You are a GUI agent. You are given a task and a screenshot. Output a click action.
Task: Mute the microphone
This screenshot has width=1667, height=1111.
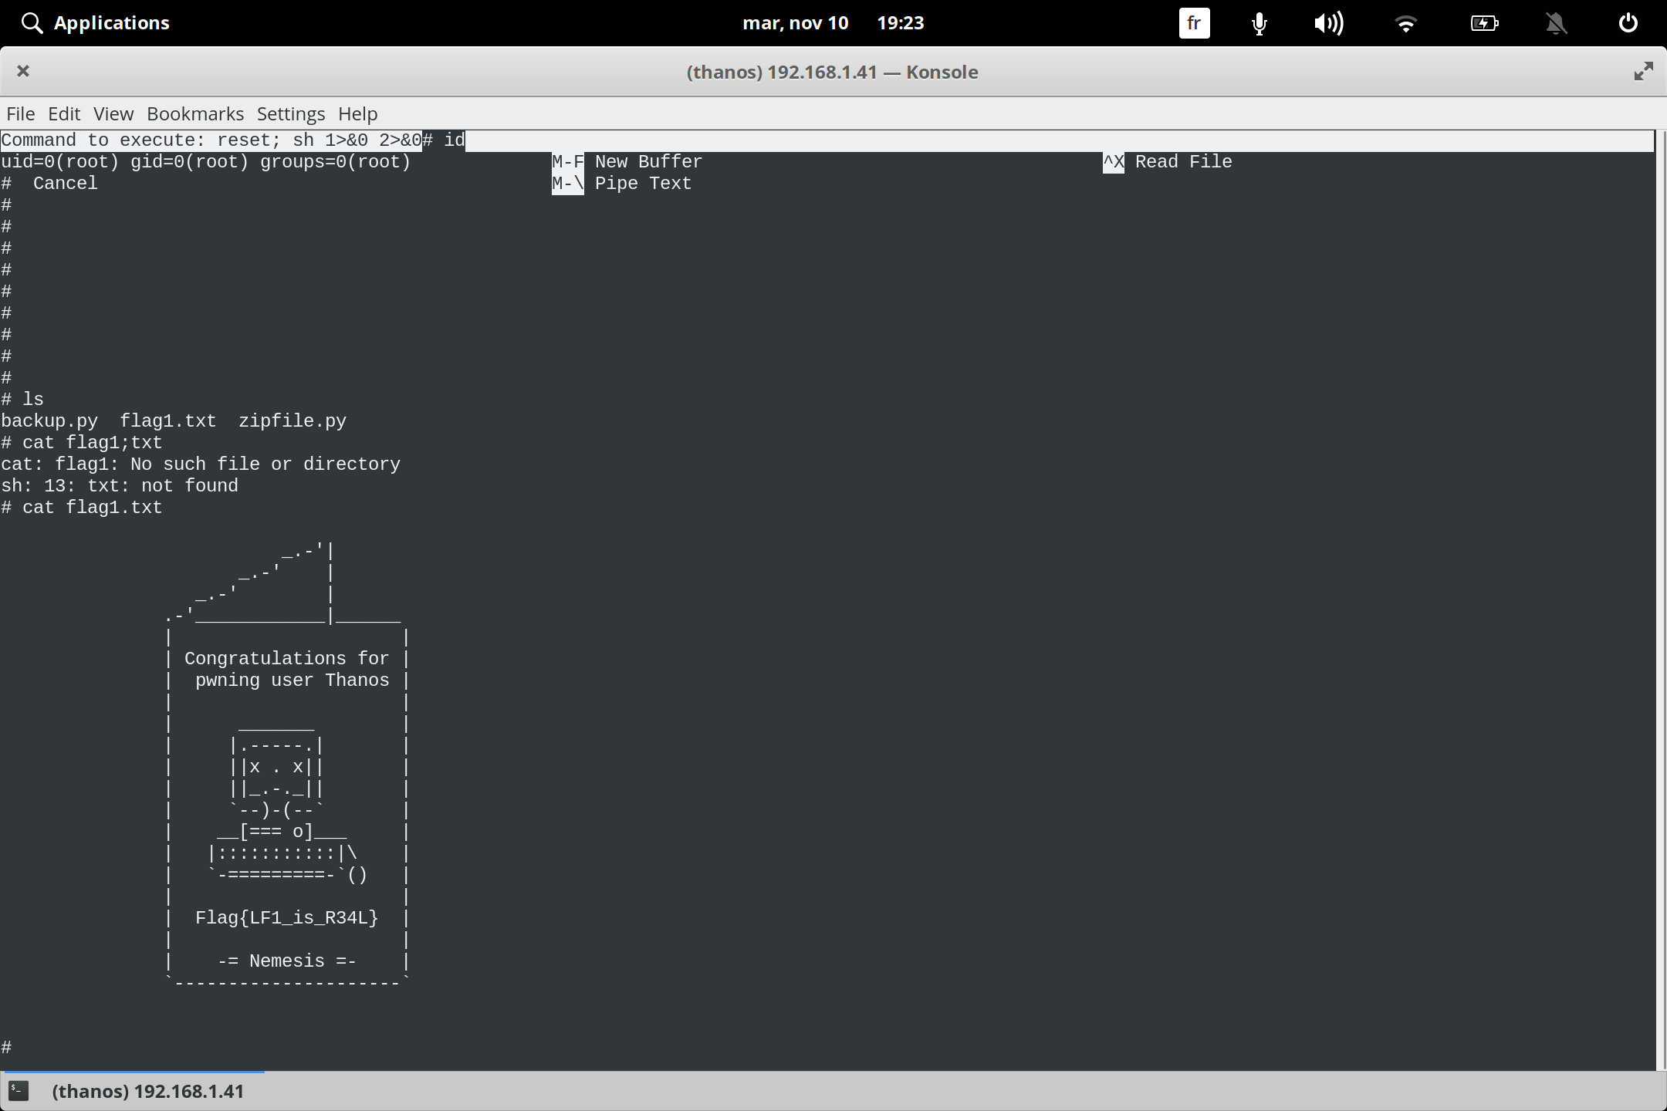(1258, 22)
